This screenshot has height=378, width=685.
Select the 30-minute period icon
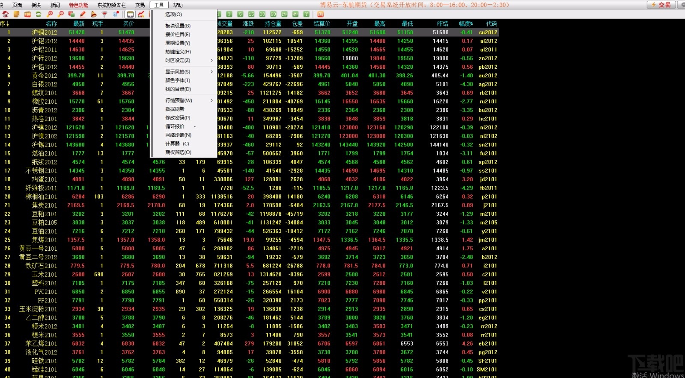pos(262,14)
